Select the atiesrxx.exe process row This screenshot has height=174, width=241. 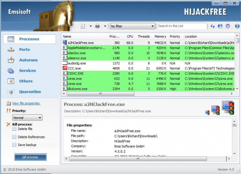(x=148, y=58)
